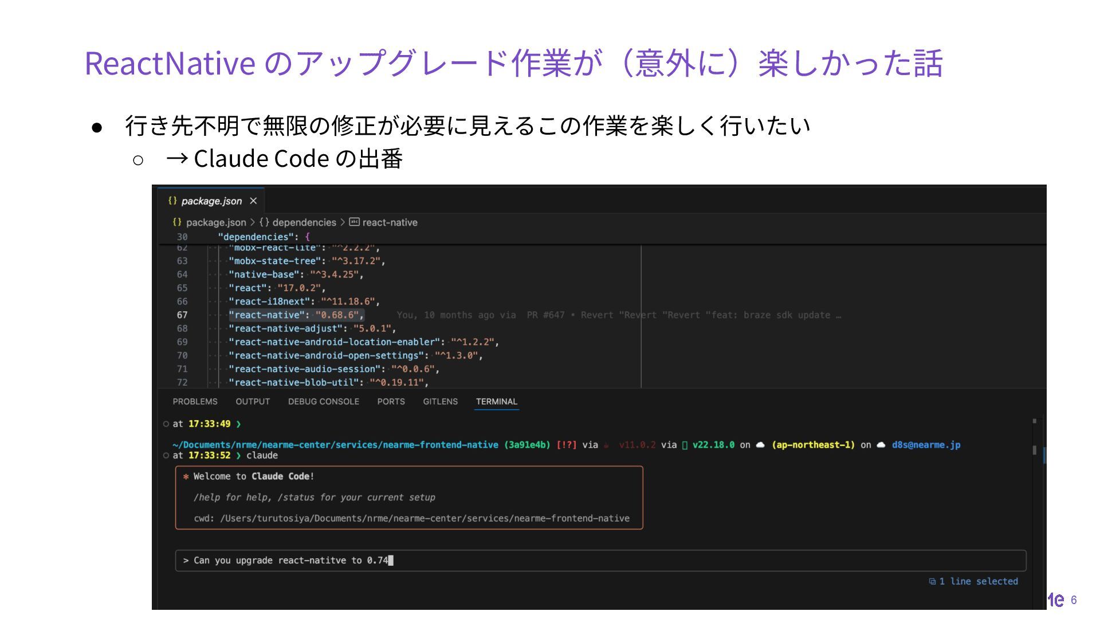Viewport: 1100px width, 619px height.
Task: Click the typed "claude" command in terminal
Action: [262, 456]
